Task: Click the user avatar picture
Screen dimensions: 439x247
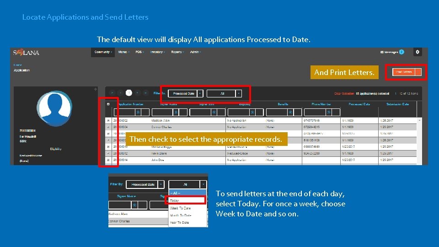Action: coord(54,108)
